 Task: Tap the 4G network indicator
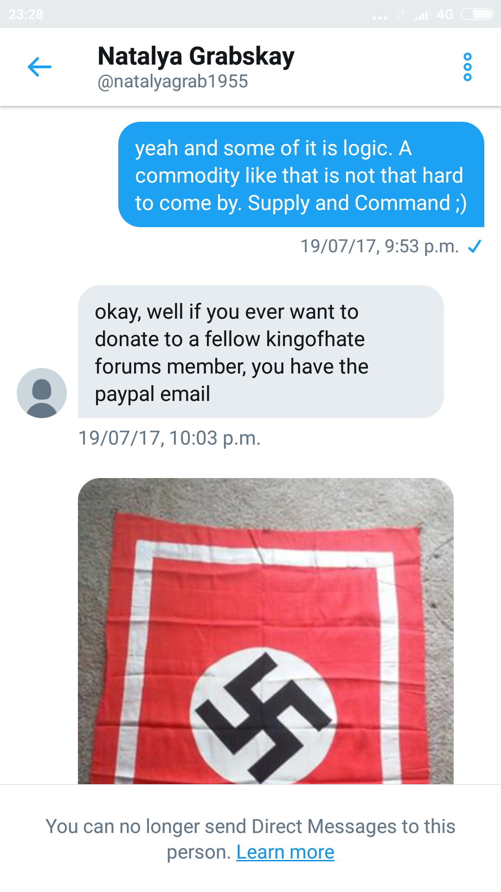click(x=445, y=14)
